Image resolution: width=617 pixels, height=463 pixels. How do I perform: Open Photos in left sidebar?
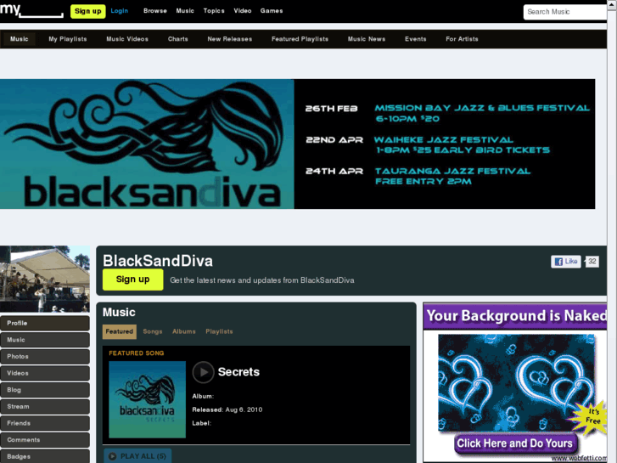pos(45,357)
